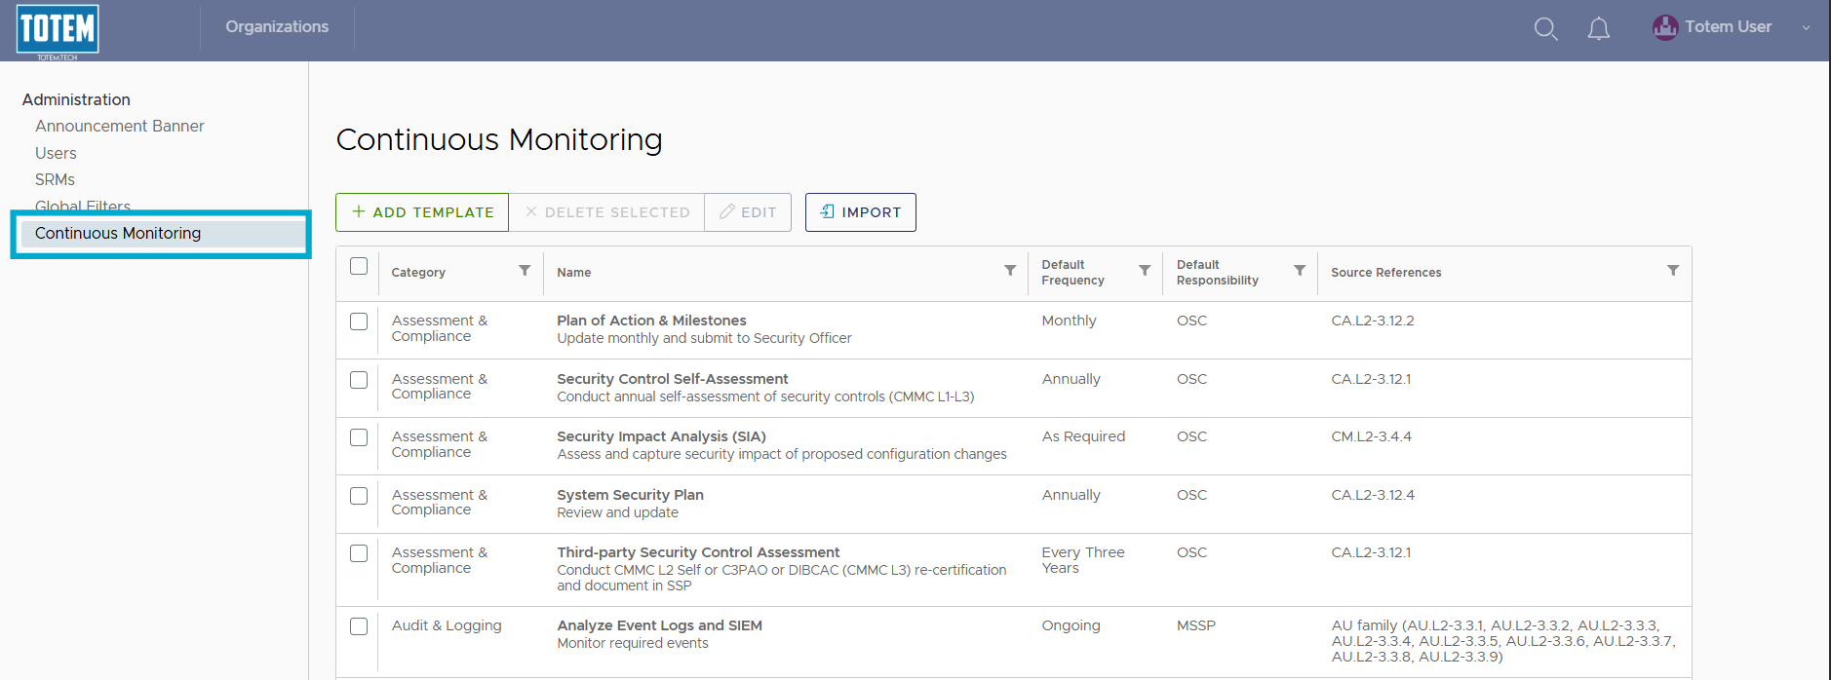Check the Third-party Security Control Assessment row
This screenshot has height=680, width=1831.
pyautogui.click(x=359, y=553)
